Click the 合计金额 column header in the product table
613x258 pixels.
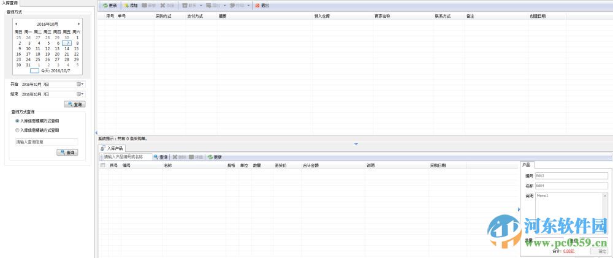311,165
